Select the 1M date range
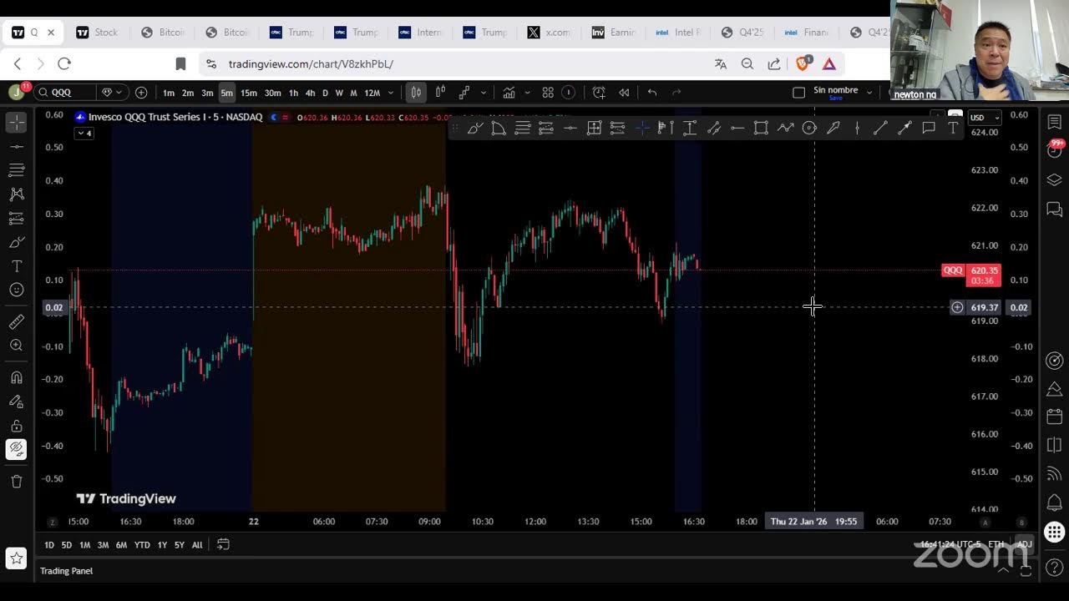The image size is (1069, 601). (x=84, y=545)
